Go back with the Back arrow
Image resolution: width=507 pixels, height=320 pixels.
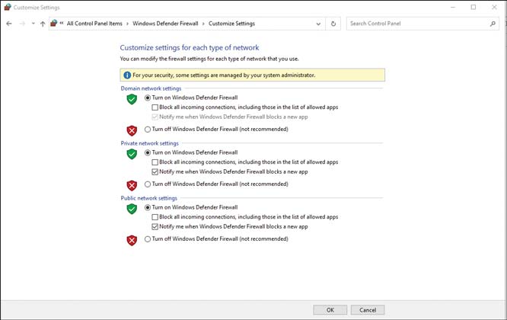point(9,24)
